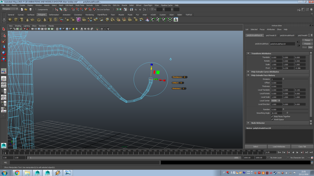Activate the Move tool in toolbox
Image resolution: width=314 pixels, height=176 pixels.
coord(3,47)
